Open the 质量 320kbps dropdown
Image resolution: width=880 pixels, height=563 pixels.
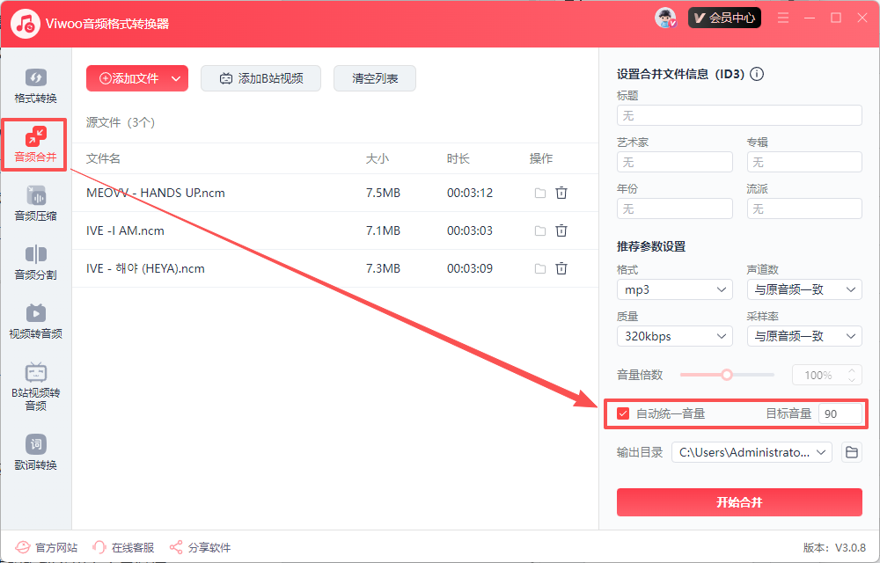click(x=674, y=336)
